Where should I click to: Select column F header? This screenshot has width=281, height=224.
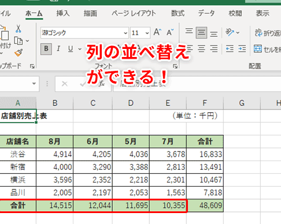205,103
